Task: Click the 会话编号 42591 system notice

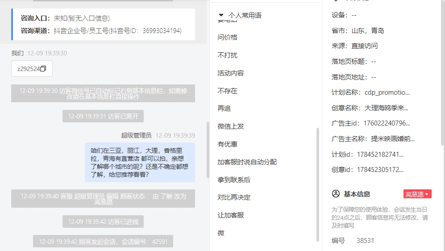Action: click(103, 242)
